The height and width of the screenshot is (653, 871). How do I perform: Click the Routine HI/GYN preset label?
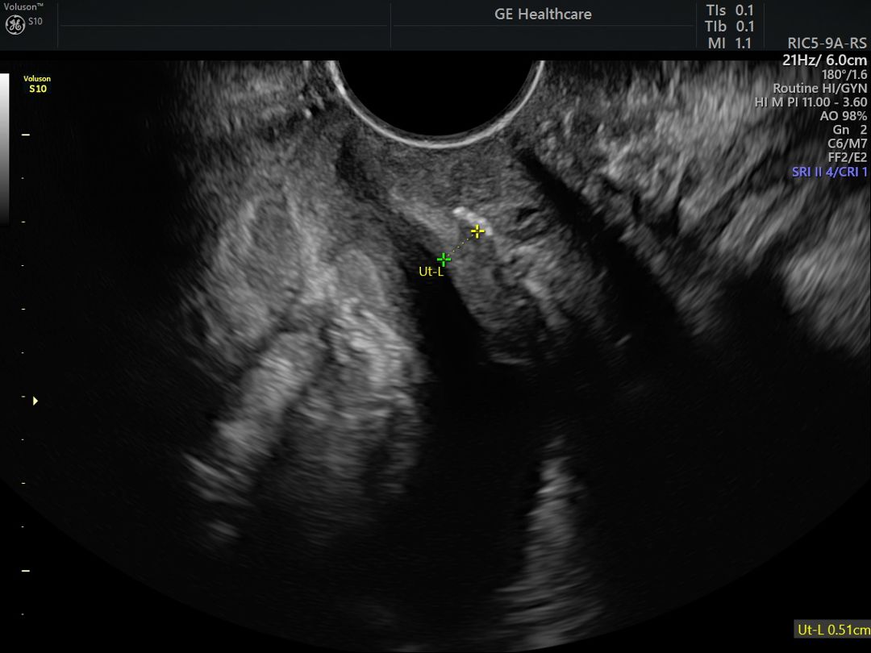[x=820, y=88]
